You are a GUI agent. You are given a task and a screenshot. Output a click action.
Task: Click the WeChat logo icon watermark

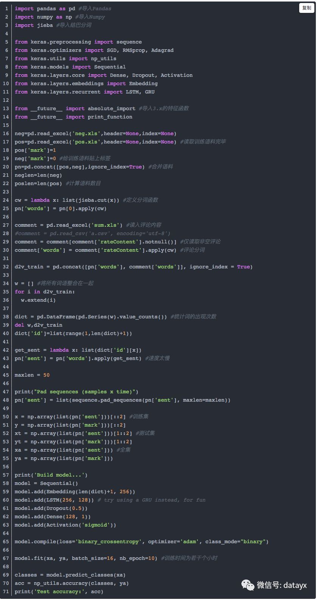click(248, 585)
